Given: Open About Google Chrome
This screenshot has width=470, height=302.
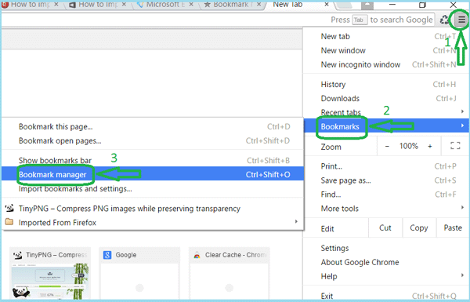Looking at the screenshot, I should point(385,262).
